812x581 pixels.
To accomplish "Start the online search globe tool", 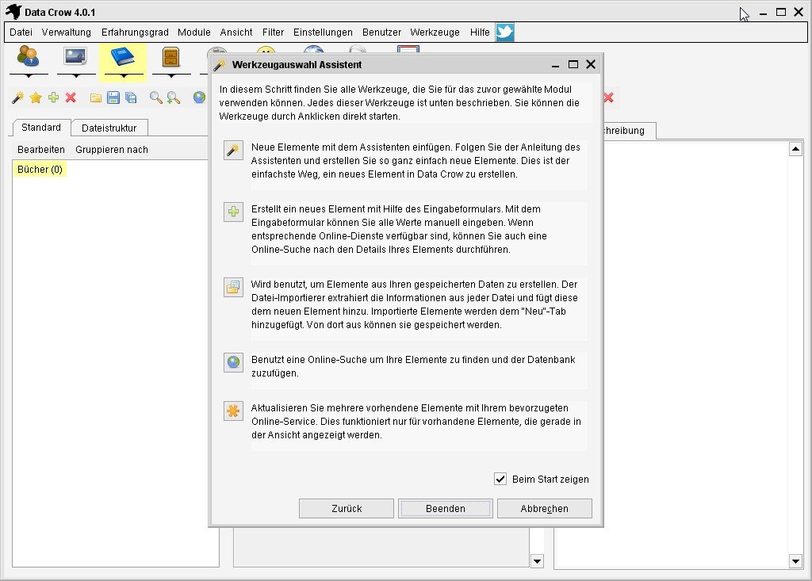I will tap(233, 362).
